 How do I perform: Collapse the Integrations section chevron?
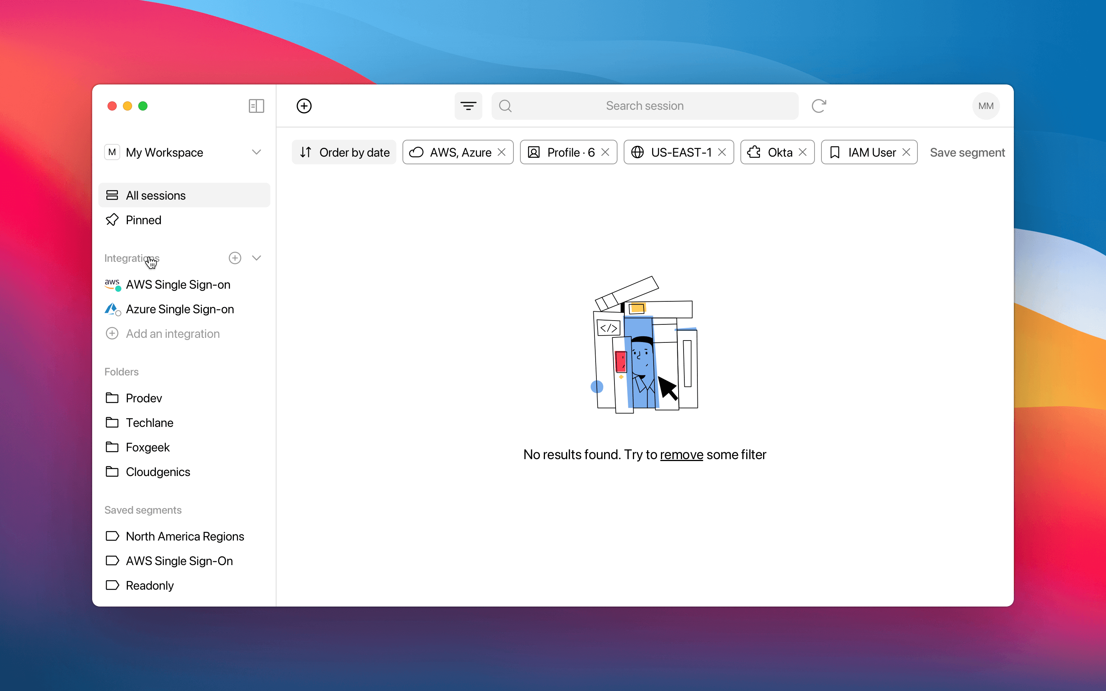(257, 258)
